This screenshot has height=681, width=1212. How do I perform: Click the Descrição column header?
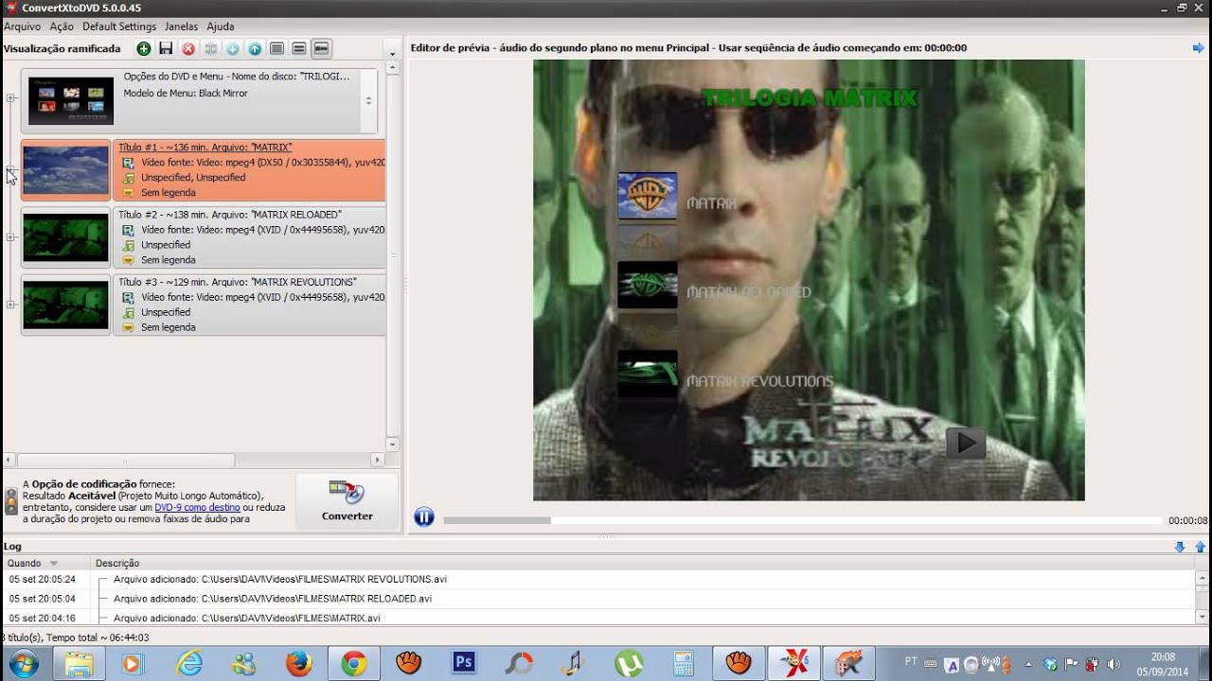[117, 563]
